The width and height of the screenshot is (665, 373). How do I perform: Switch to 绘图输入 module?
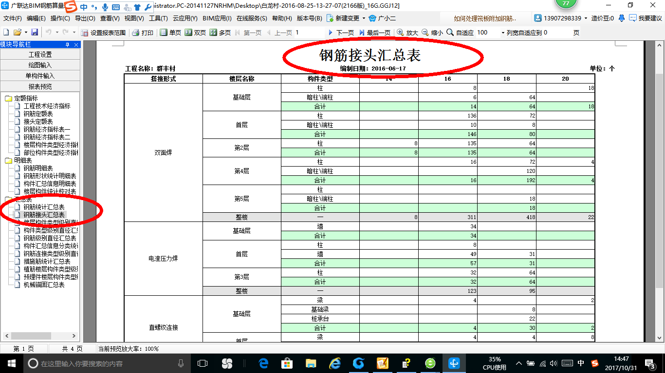tap(40, 65)
